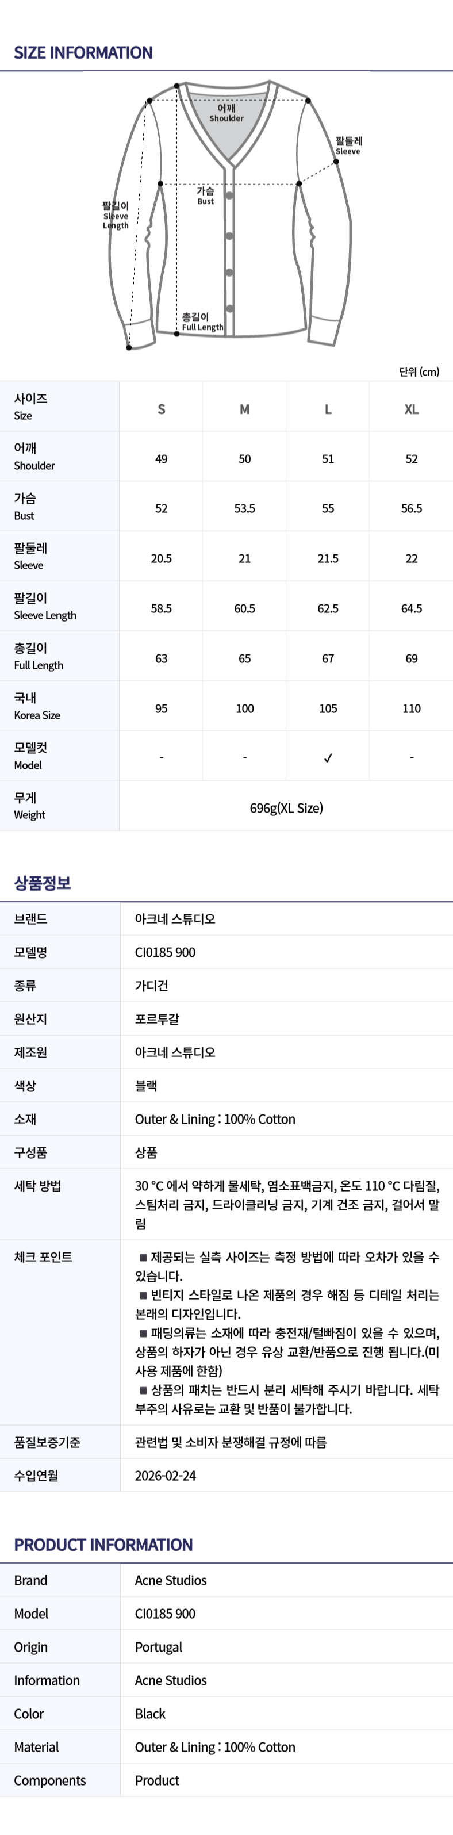Screen dimensions: 453x1835
Task: Click the 팔둘레 Sleeve label in diagram
Action: click(x=349, y=145)
